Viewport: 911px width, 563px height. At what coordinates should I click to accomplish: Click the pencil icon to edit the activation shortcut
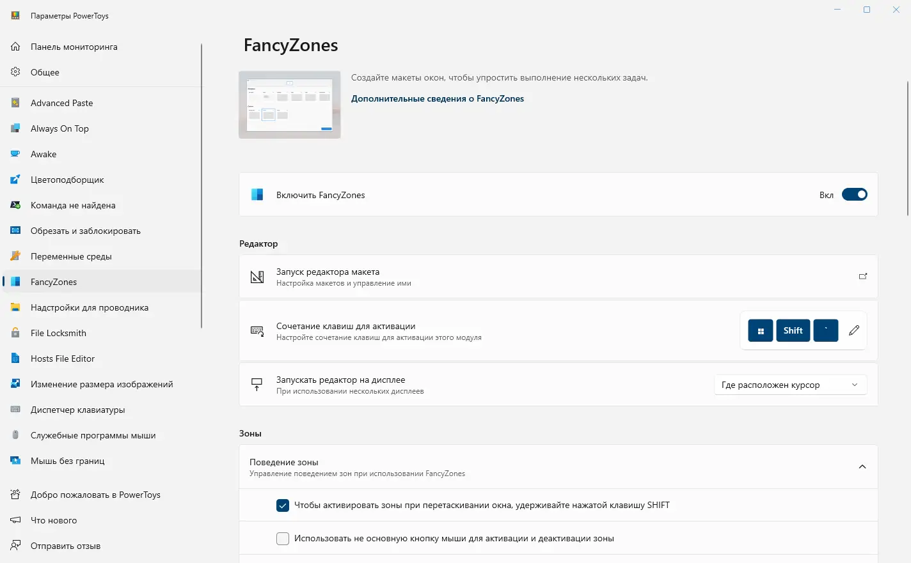[854, 330]
